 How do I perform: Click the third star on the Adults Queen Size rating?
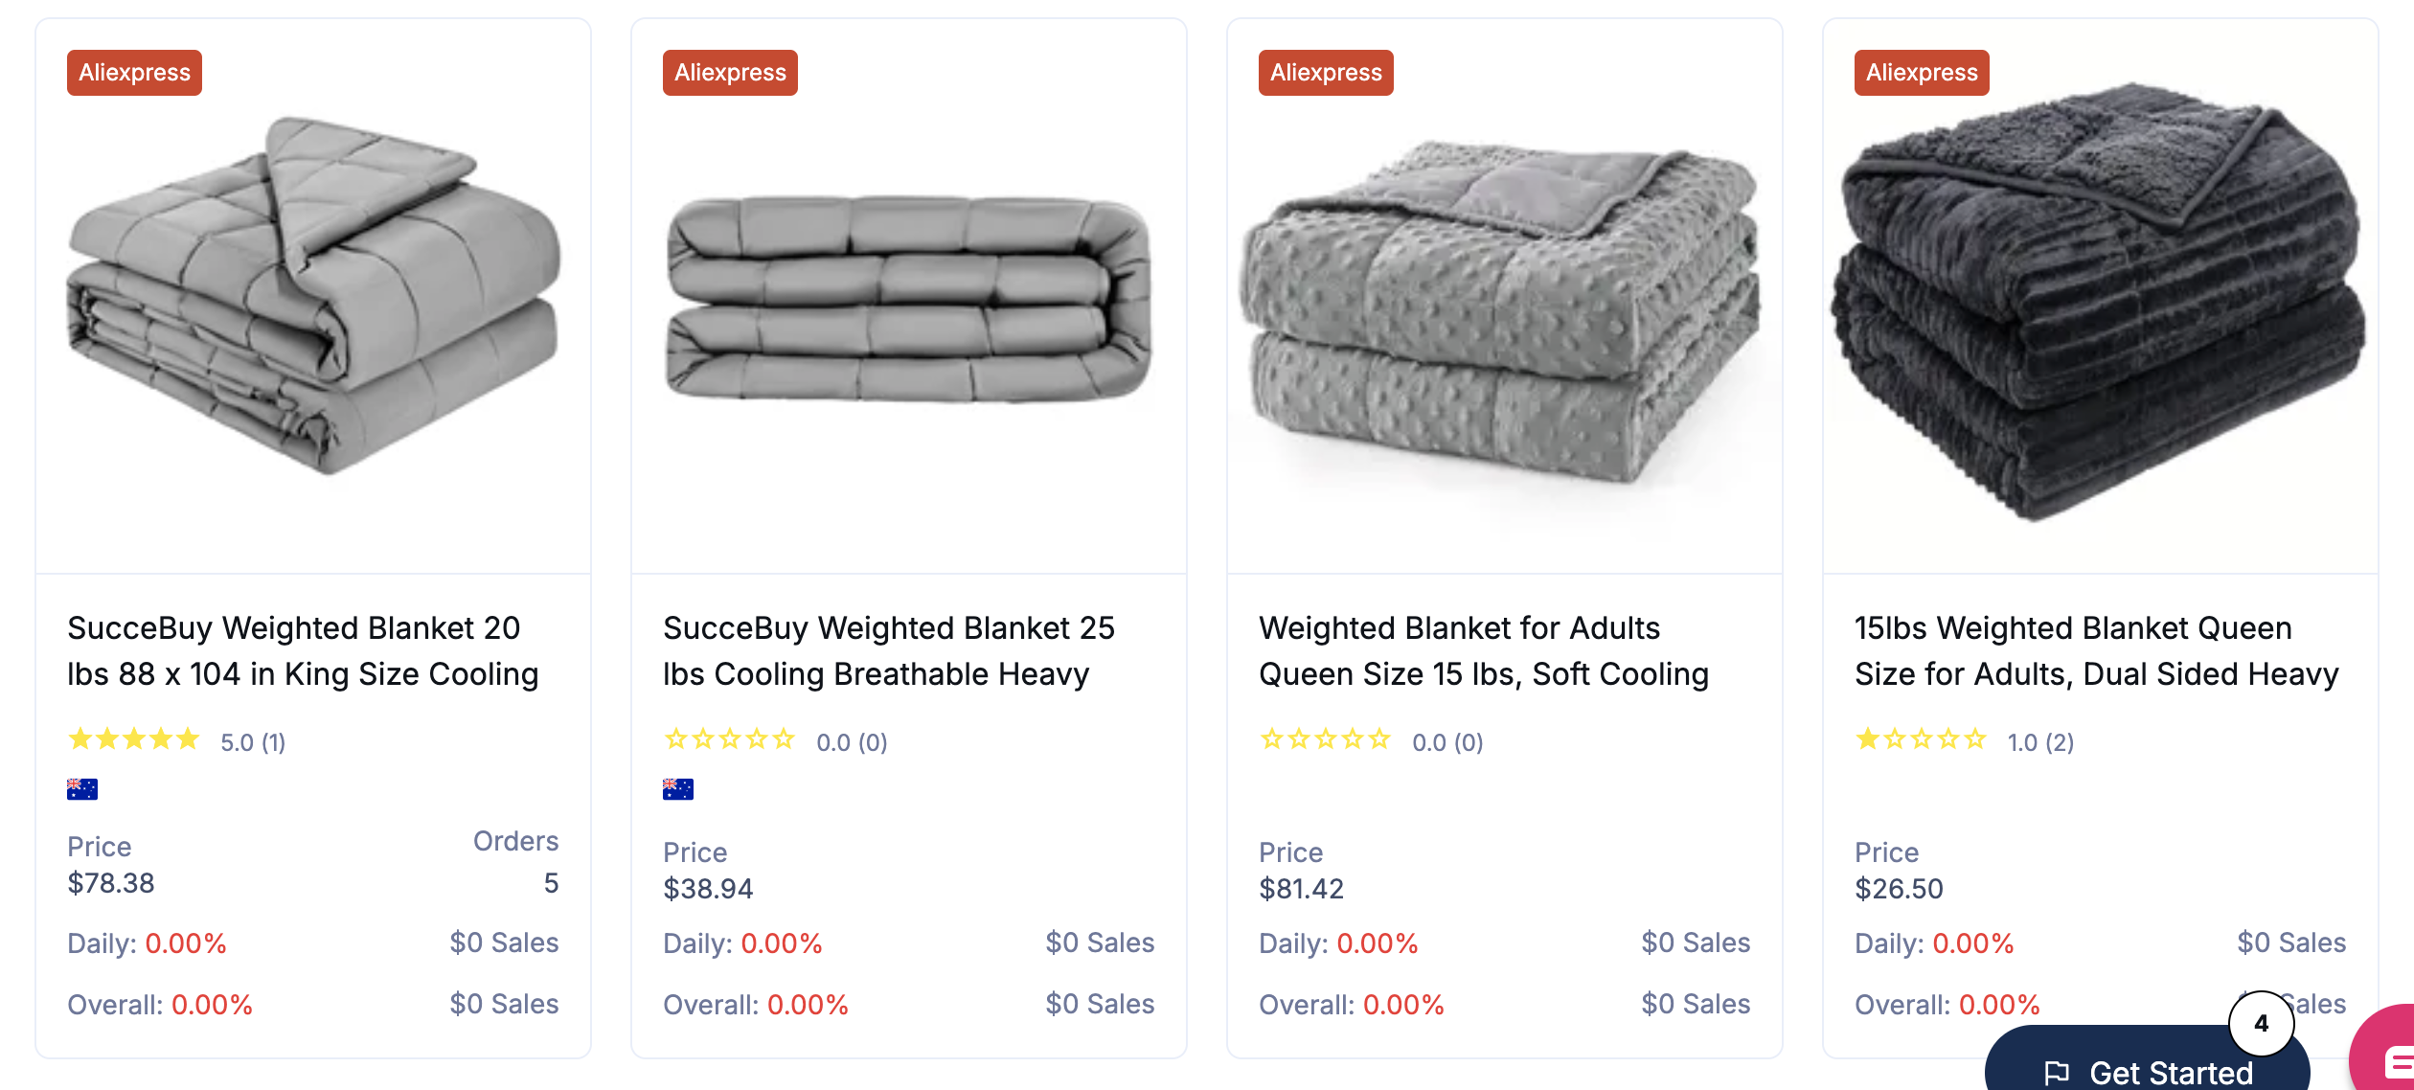pyautogui.click(x=1325, y=739)
